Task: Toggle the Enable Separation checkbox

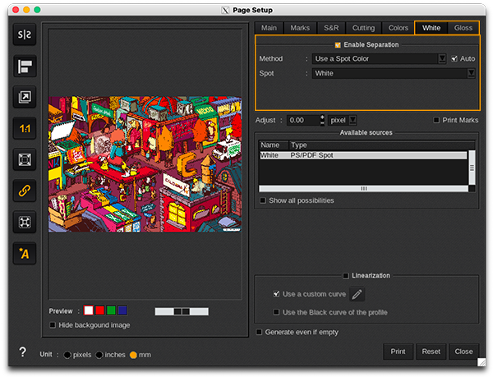Action: click(x=338, y=44)
